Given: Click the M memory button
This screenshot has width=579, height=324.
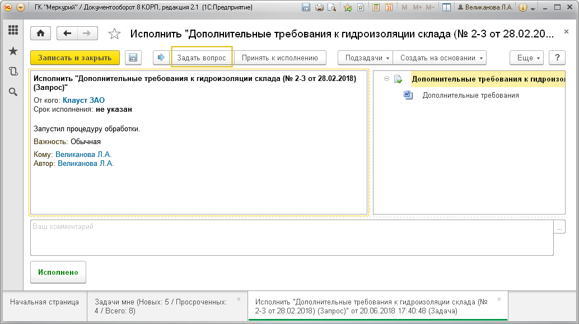Looking at the screenshot, I should point(404,7).
